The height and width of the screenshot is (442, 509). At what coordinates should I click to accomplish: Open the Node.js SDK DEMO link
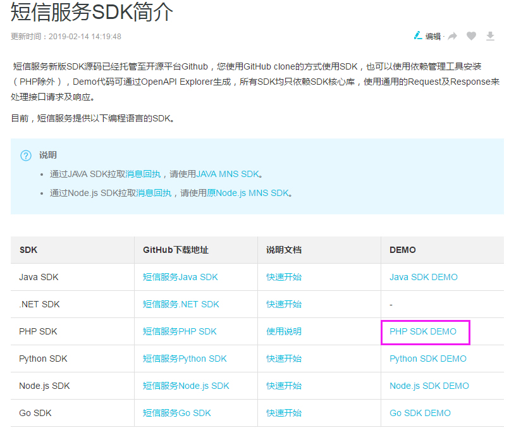[x=429, y=386]
